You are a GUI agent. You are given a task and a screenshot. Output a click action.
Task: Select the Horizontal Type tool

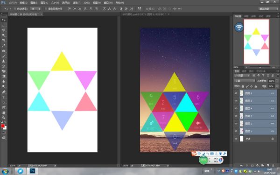pyautogui.click(x=4, y=97)
